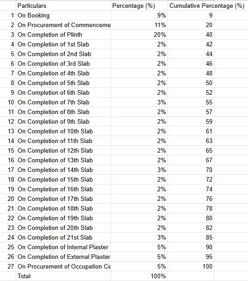
Task: Click the cumulative value 9 cell
Action: point(191,16)
